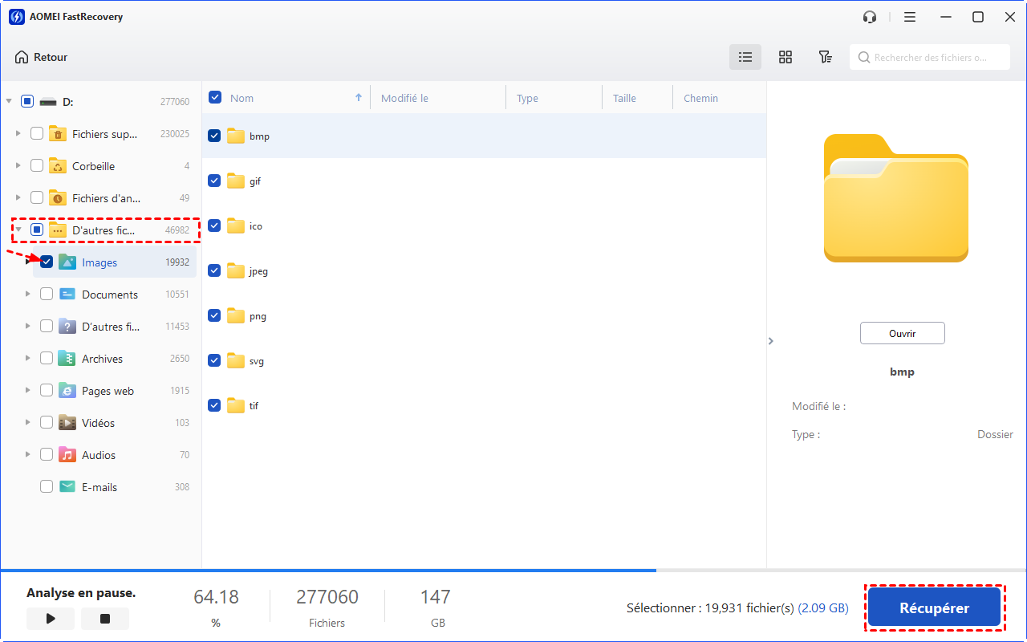
Task: Collapse the D: drive tree
Action: point(9,102)
